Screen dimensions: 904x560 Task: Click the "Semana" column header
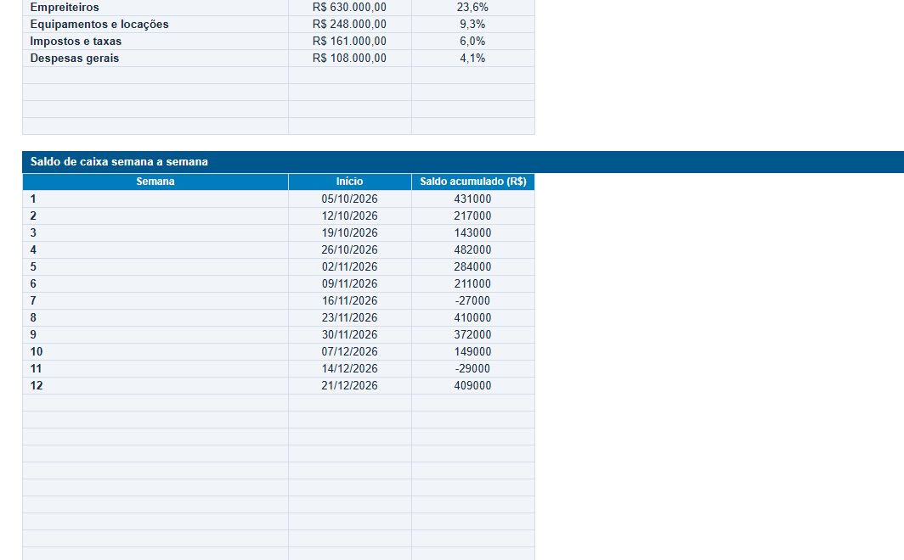[155, 182]
